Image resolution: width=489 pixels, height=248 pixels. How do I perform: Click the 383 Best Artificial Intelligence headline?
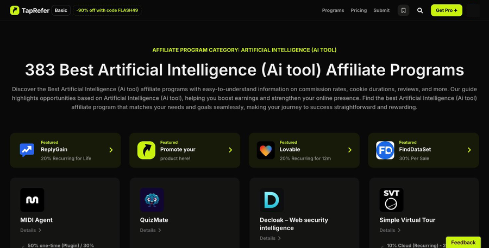pos(244,70)
